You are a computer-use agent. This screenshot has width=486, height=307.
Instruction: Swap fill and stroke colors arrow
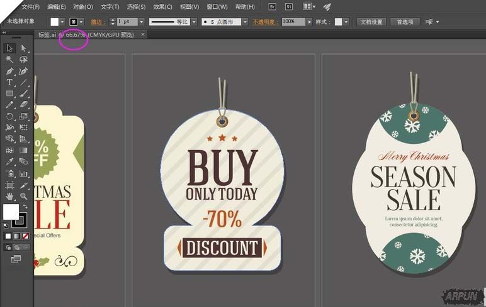click(25, 207)
